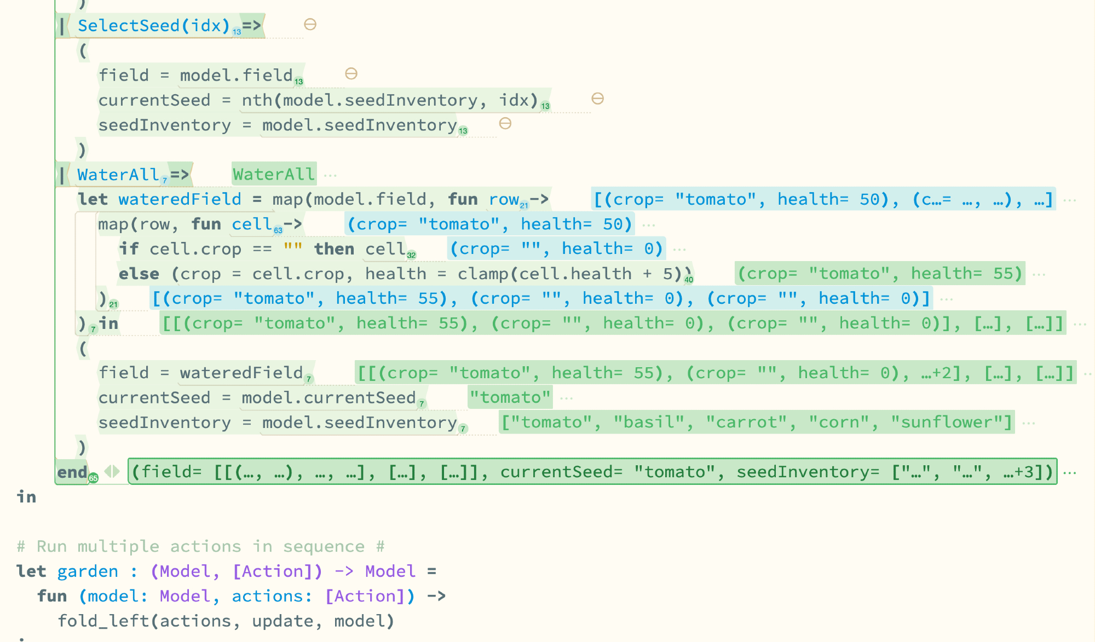This screenshot has width=1095, height=642.
Task: Click circled minus icon on first seedInventory line
Action: (x=505, y=124)
